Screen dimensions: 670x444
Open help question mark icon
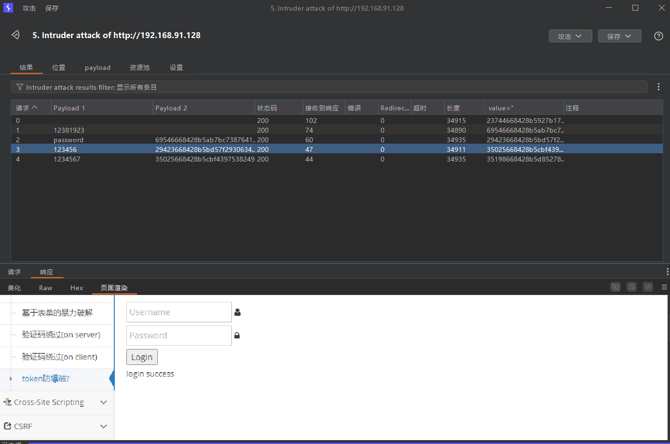point(658,36)
